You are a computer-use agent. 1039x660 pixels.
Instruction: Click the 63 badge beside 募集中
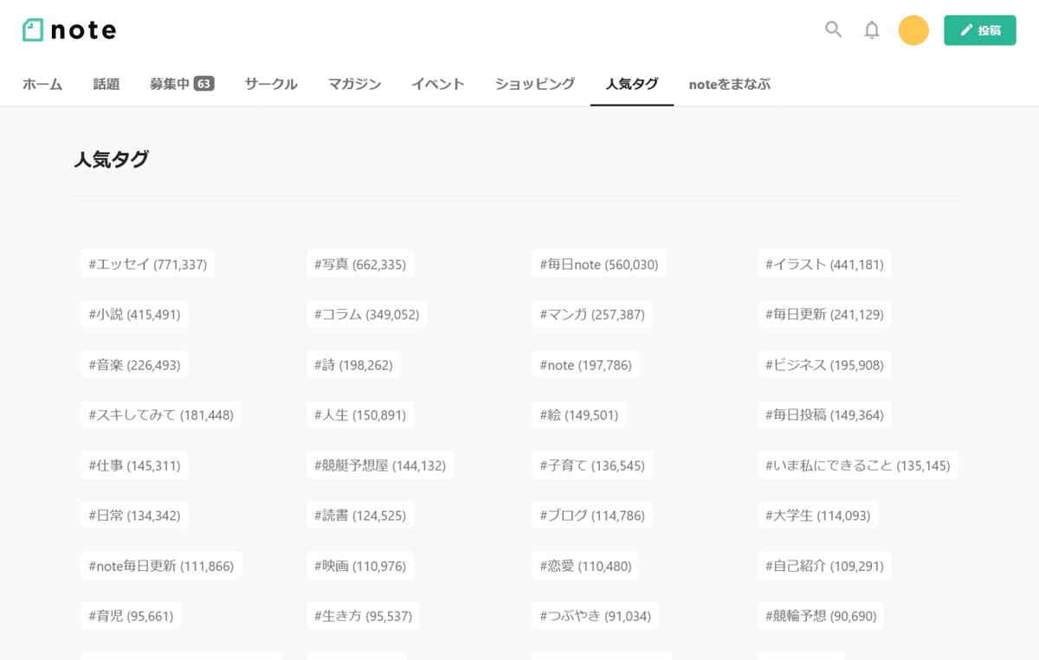(x=204, y=84)
